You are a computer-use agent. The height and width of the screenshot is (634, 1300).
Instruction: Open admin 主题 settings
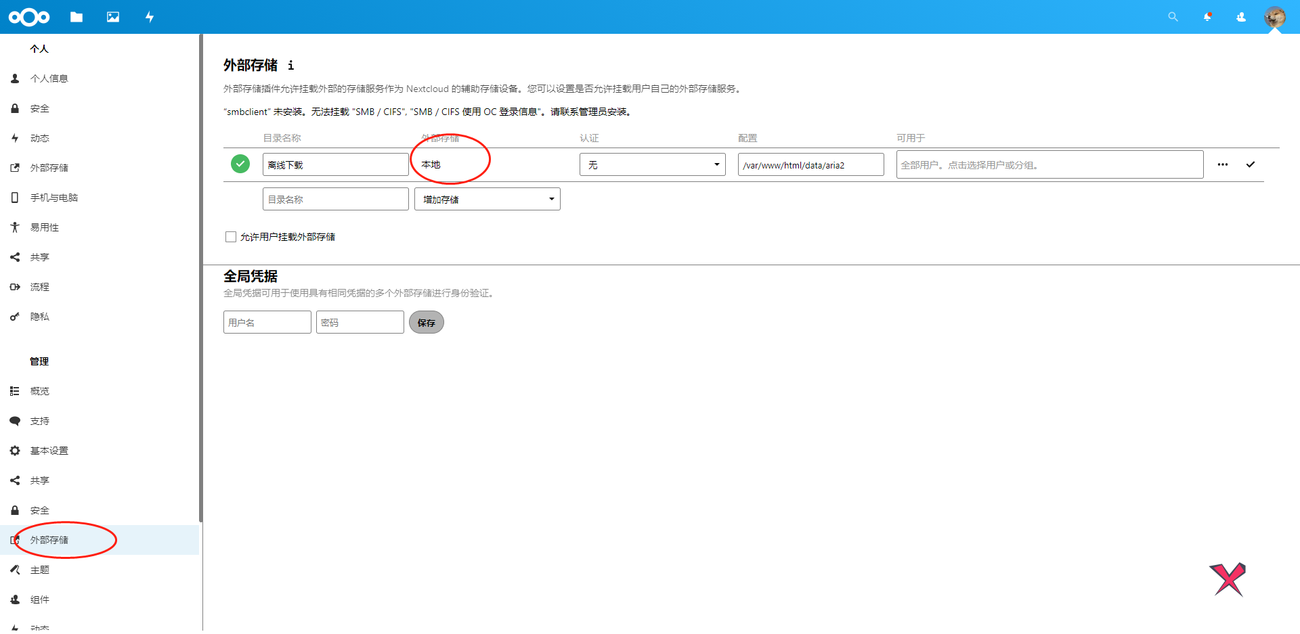[x=100, y=570]
